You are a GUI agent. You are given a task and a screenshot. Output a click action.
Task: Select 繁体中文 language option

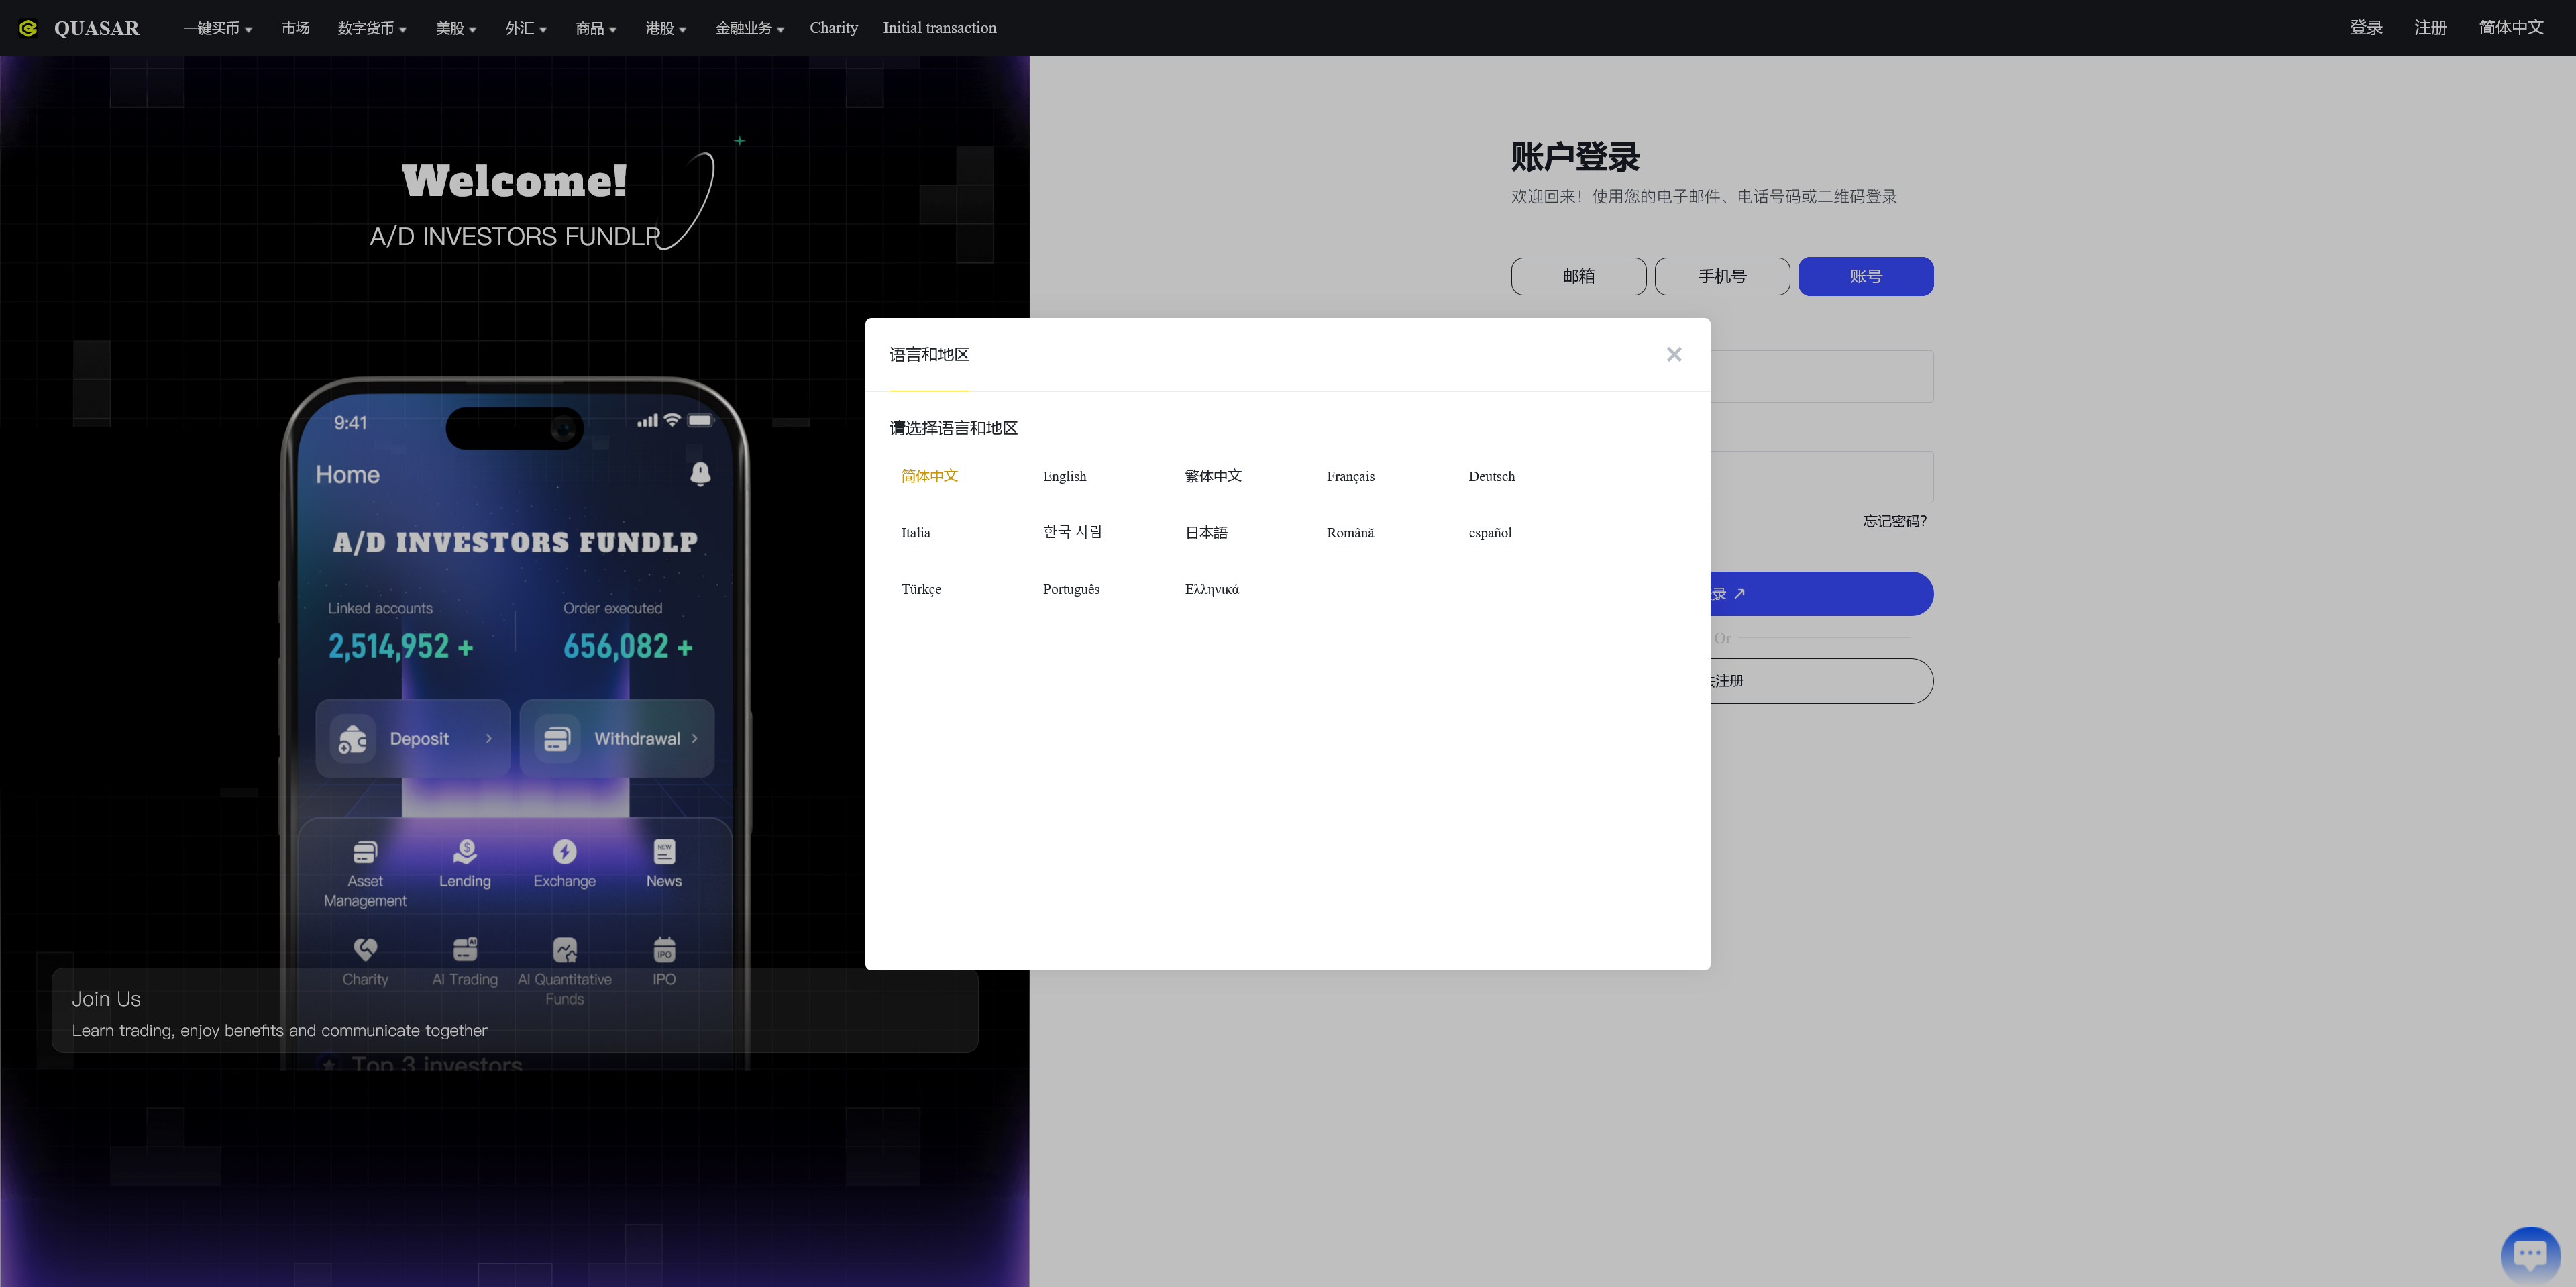[x=1213, y=476]
